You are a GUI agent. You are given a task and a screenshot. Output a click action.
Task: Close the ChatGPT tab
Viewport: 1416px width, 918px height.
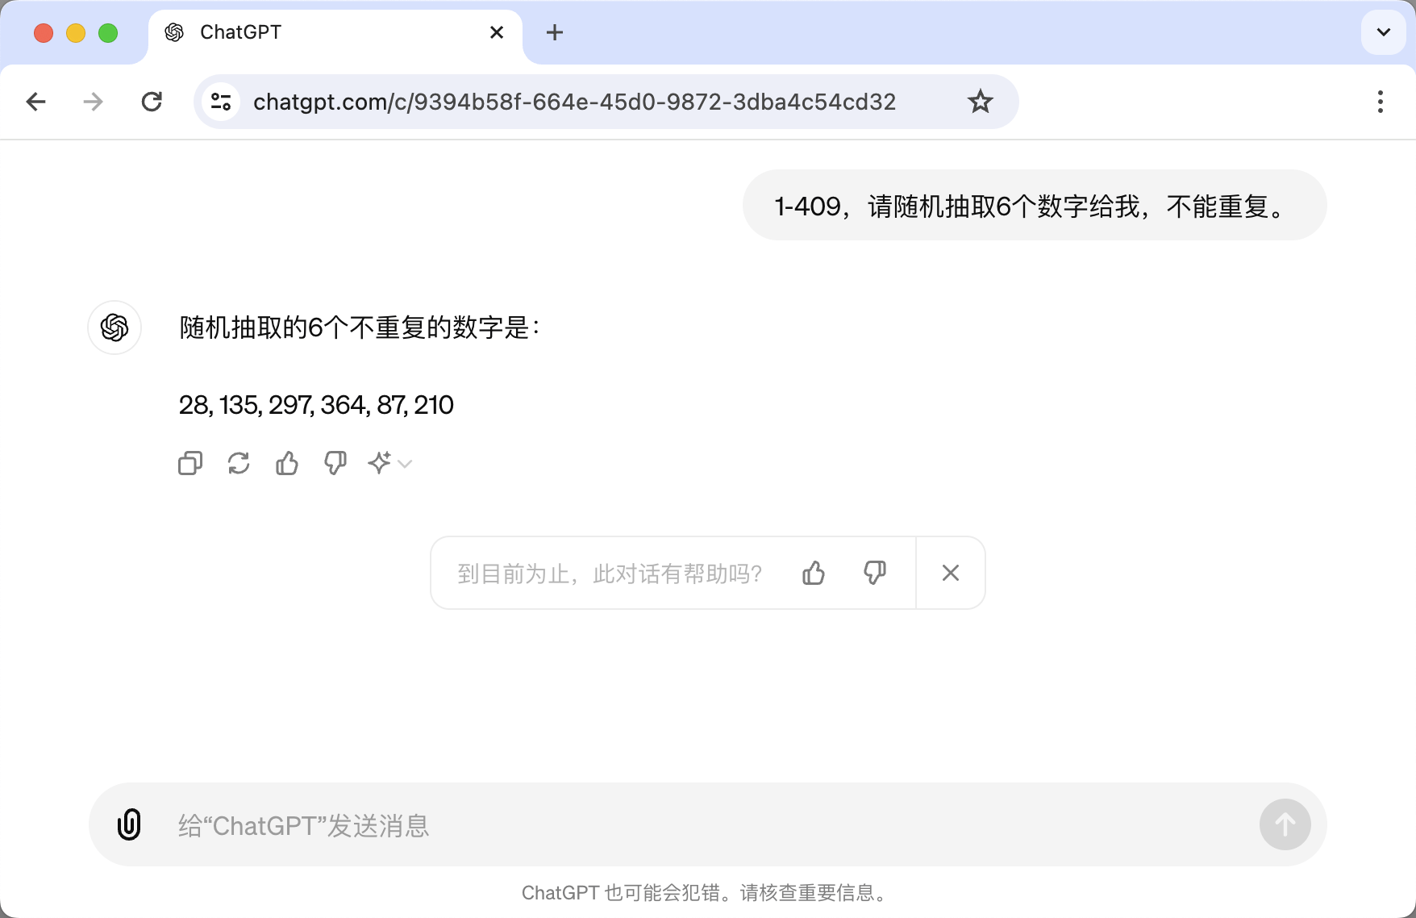click(497, 32)
